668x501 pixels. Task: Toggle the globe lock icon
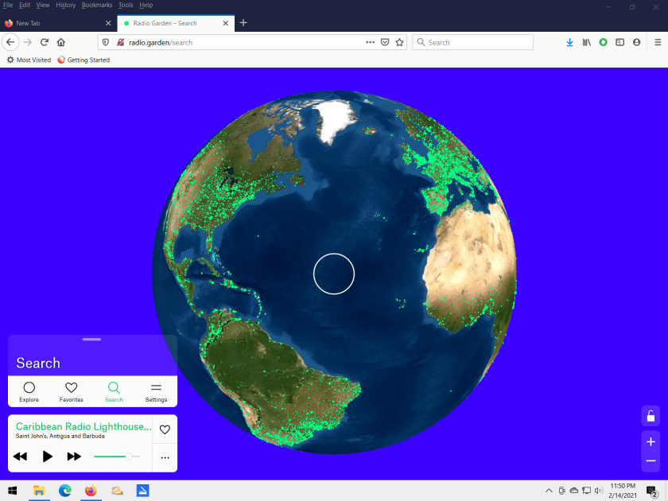(651, 416)
